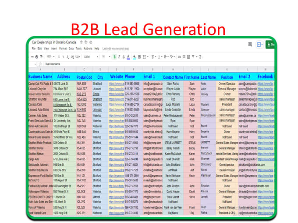Select the paint format tool
Image resolution: width=298 pixels, height=223 pixels.
(x=41, y=57)
